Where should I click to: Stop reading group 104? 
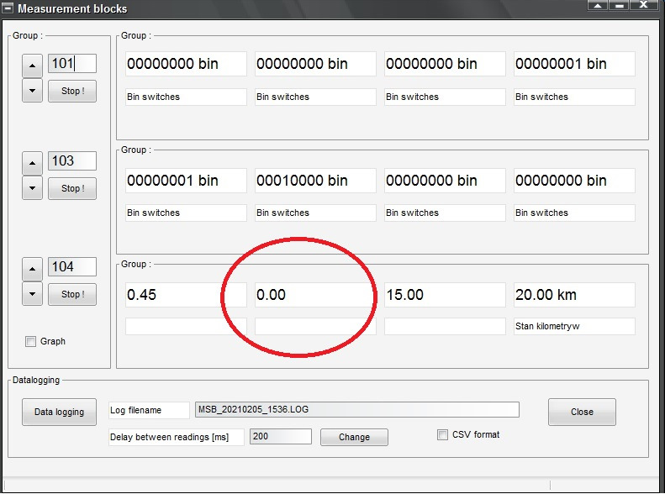[72, 294]
